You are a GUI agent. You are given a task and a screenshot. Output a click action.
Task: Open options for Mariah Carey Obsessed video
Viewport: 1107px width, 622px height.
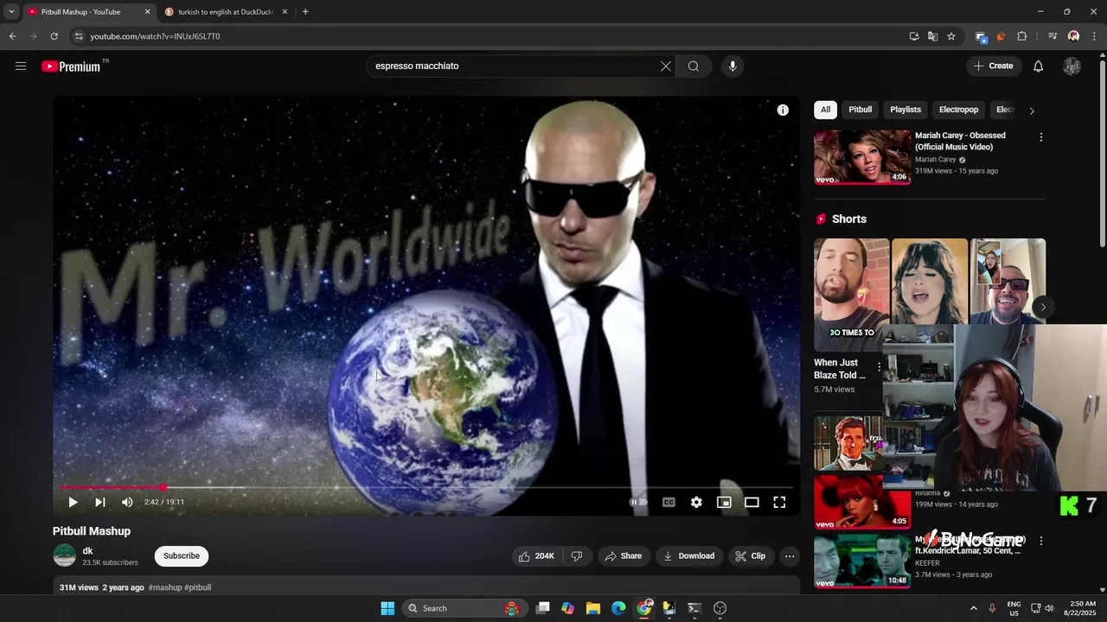[1040, 137]
